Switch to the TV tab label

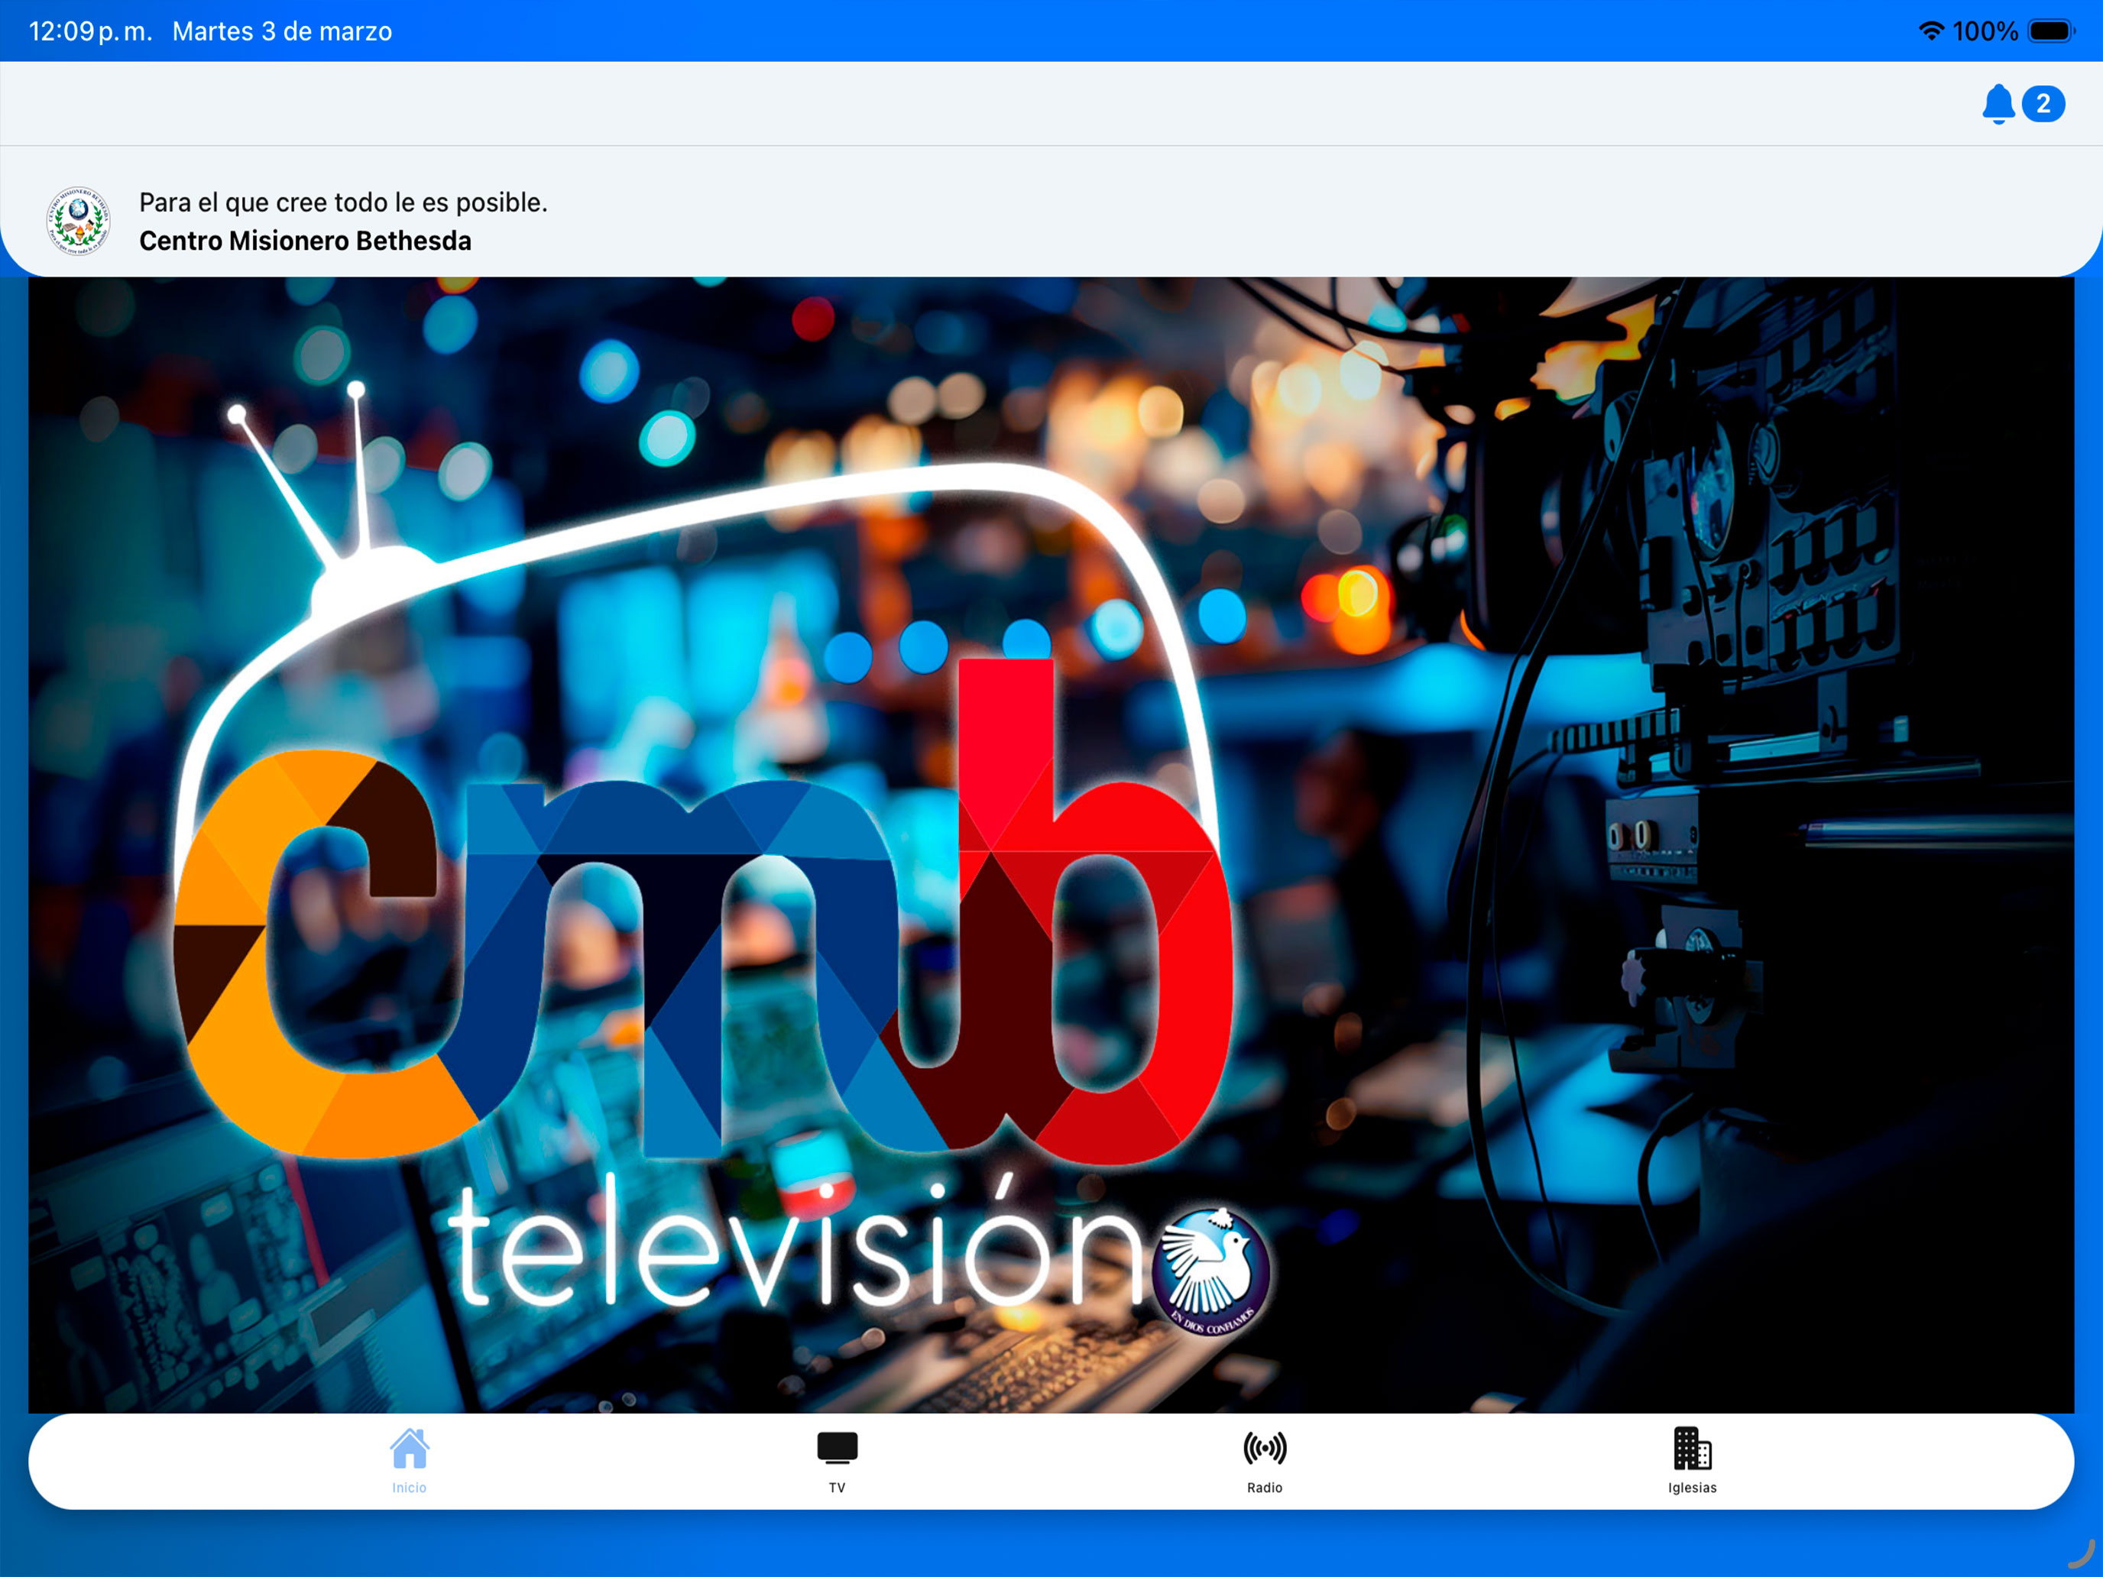point(837,1488)
